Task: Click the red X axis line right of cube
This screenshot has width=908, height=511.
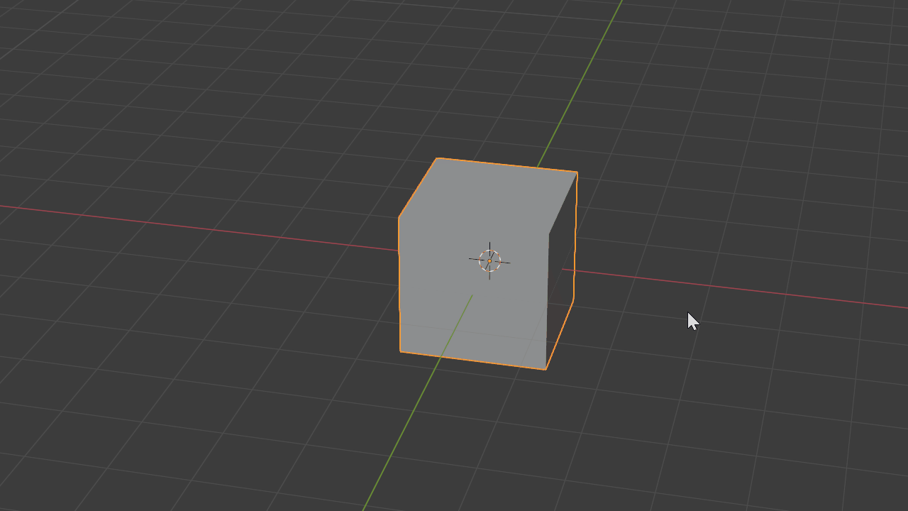Action: point(745,290)
